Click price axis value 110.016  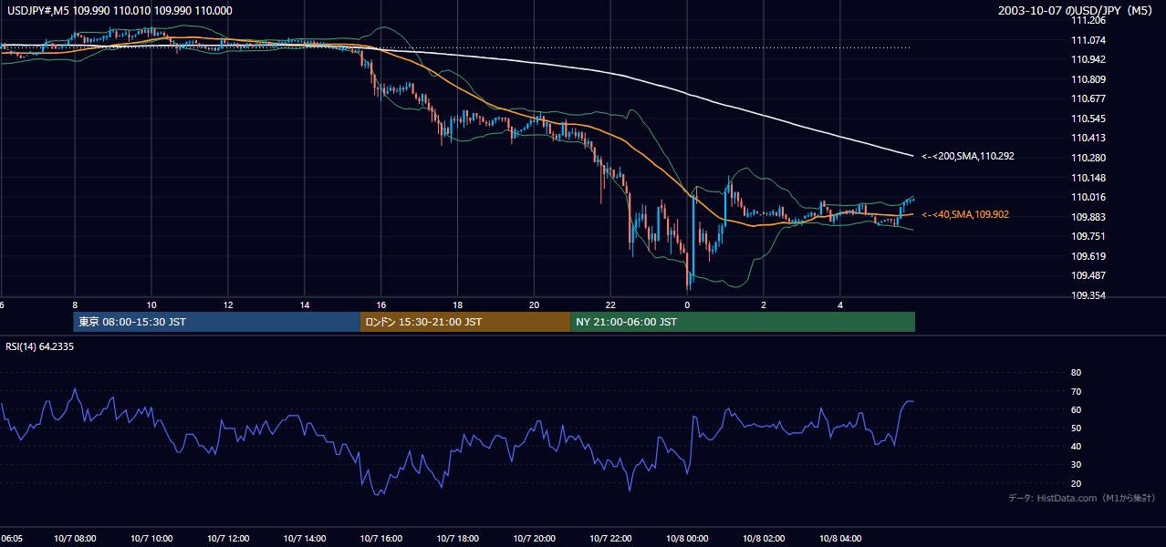[1089, 197]
